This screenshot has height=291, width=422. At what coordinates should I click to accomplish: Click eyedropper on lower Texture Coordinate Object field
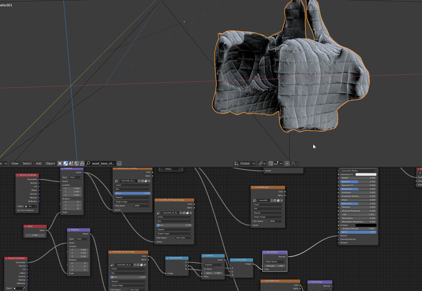[24, 288]
